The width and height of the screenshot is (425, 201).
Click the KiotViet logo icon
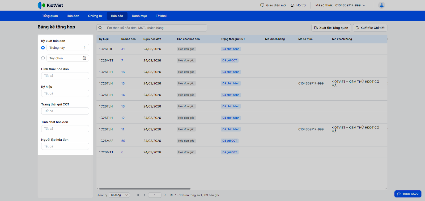tap(41, 5)
